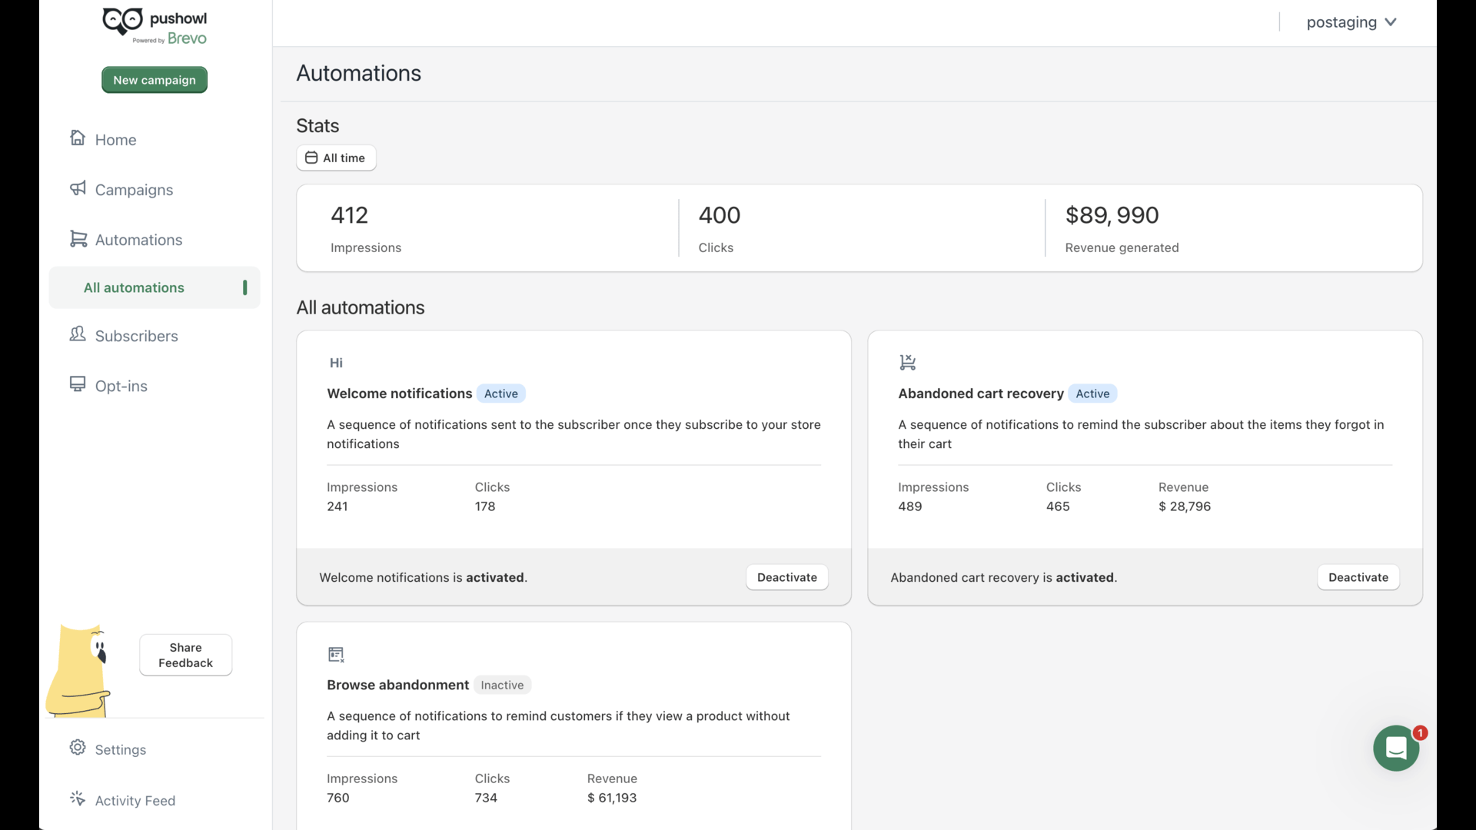
Task: Click the Activity Feed sparkle icon
Action: point(78,798)
